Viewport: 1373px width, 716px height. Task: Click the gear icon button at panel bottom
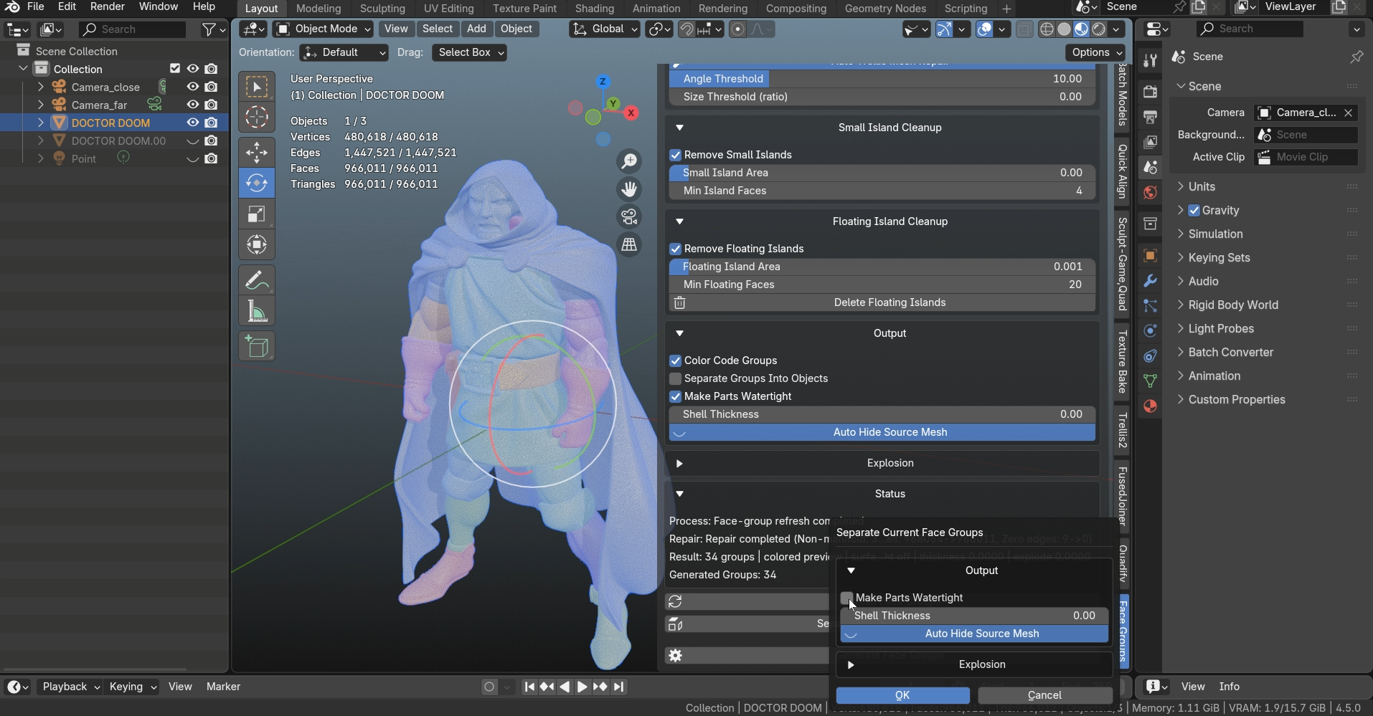coord(675,655)
